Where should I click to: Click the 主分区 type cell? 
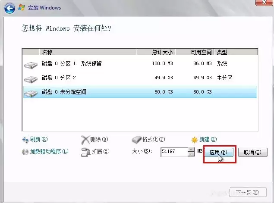pos(224,78)
